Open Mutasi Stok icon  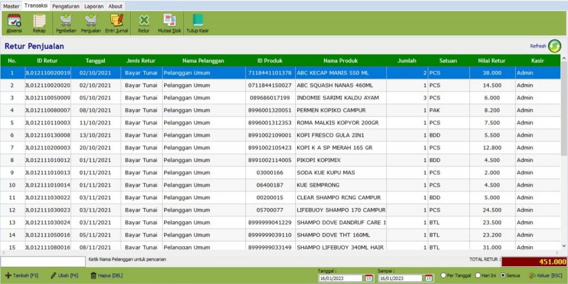point(169,23)
